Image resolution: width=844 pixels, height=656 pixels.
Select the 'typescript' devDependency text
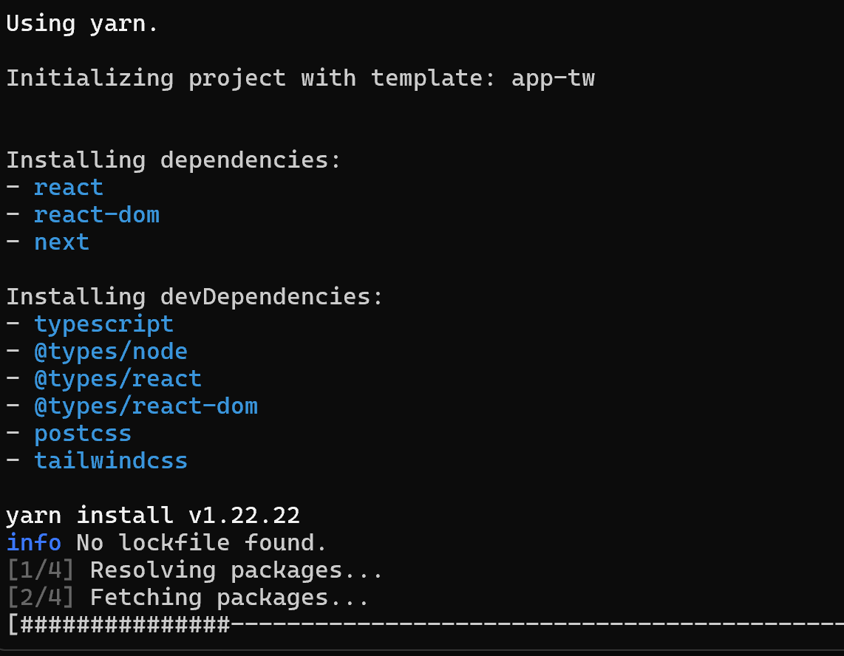point(104,324)
